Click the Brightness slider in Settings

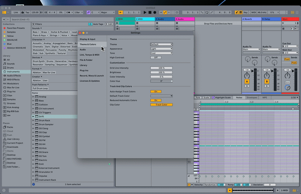(161, 72)
